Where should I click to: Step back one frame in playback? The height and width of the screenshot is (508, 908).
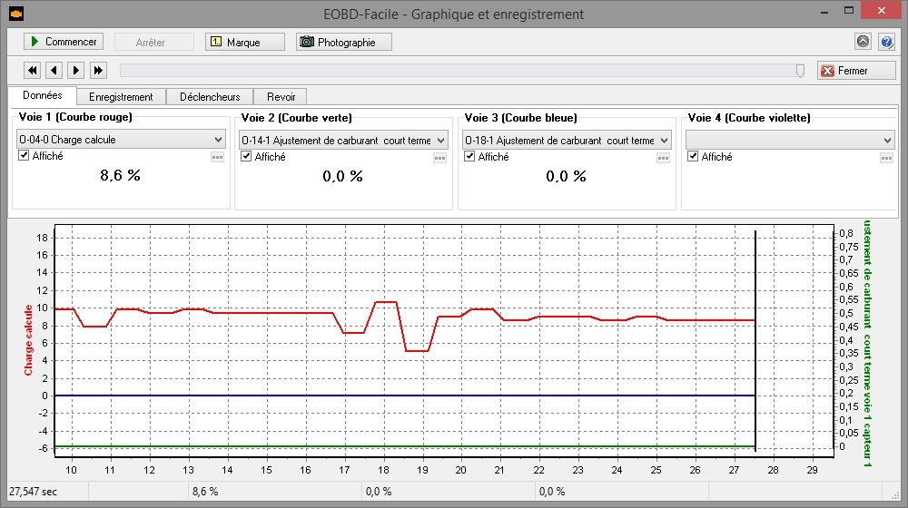54,70
